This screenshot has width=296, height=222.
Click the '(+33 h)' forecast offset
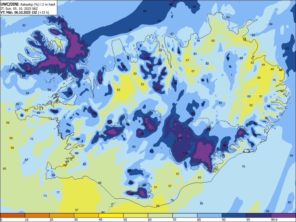click(44, 12)
